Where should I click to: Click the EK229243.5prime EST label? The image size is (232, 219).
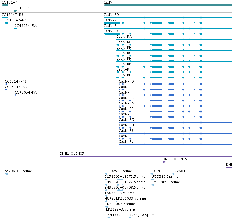coord(121,209)
